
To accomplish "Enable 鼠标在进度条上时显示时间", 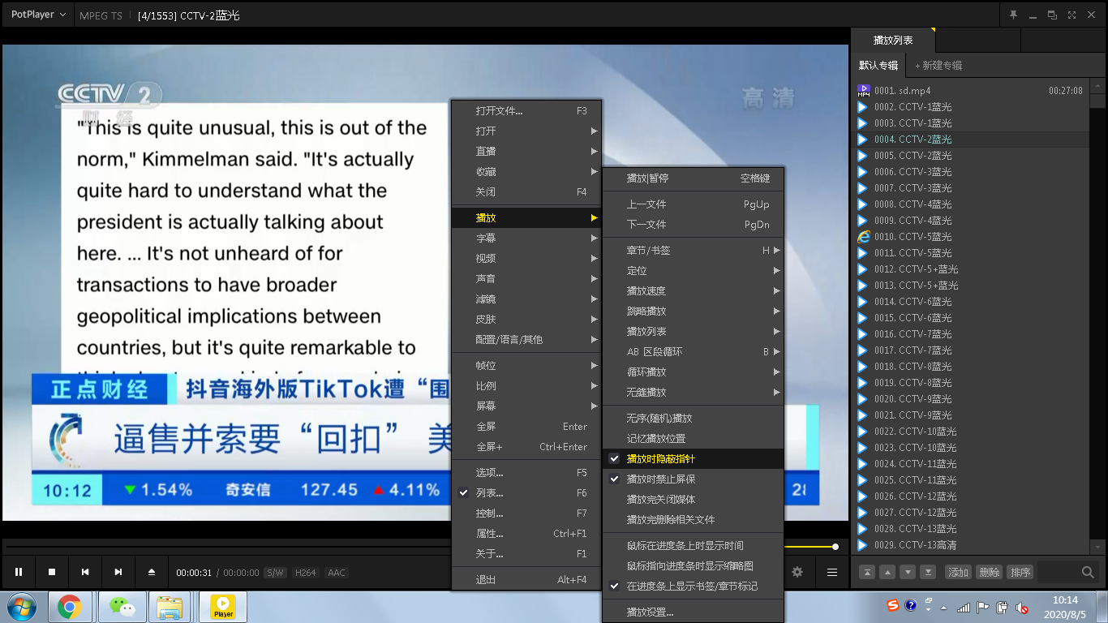I will 694,546.
